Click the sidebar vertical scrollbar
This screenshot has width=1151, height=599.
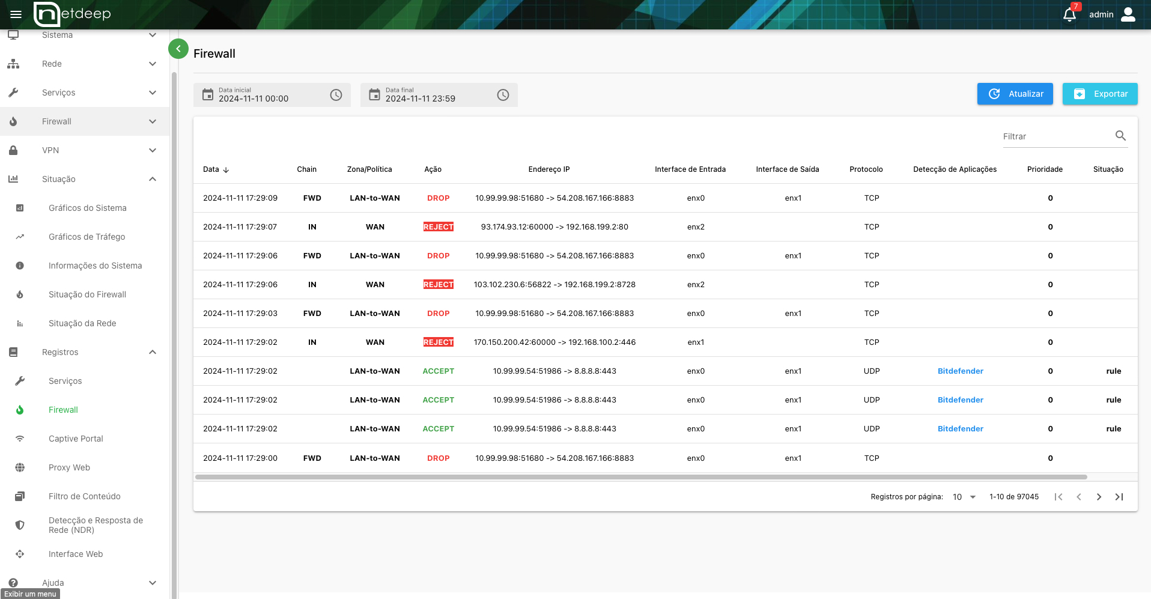click(x=174, y=335)
